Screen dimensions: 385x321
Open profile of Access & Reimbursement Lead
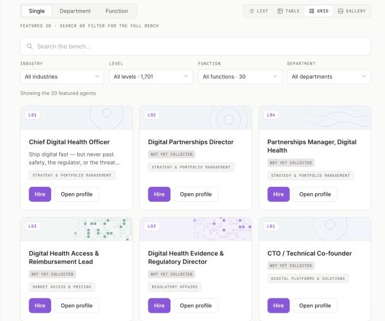click(77, 305)
